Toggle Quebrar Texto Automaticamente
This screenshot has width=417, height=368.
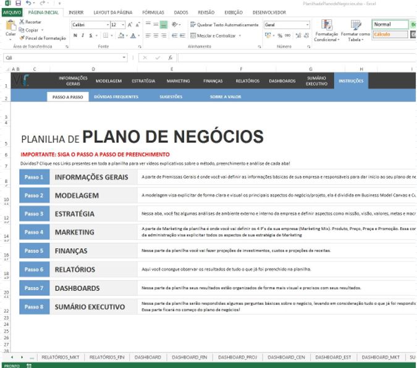point(224,25)
